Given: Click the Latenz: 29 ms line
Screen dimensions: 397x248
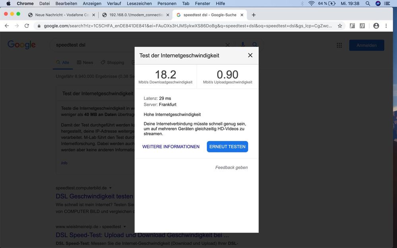Looking at the screenshot, I should coord(157,99).
